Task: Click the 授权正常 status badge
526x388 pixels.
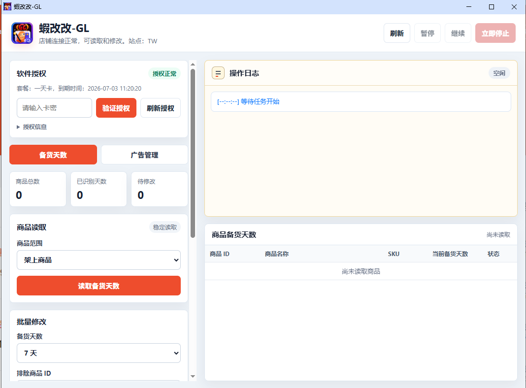Action: tap(164, 73)
